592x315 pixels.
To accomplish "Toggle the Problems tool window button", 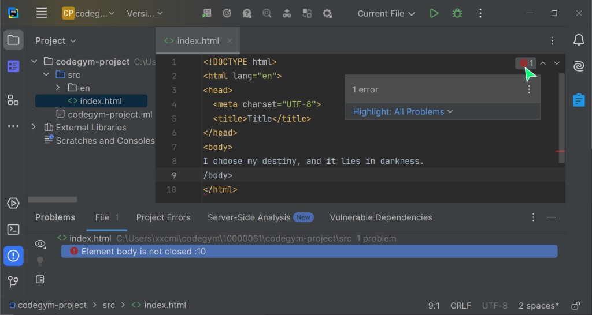I will pos(13,256).
